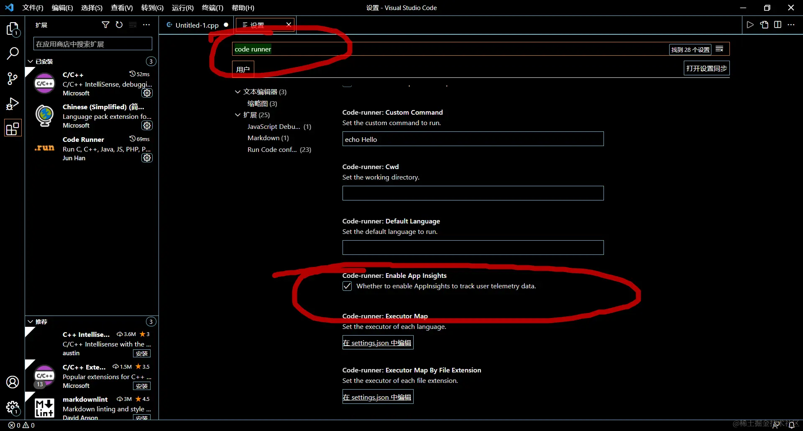Select the Extensions view icon
Image resolution: width=803 pixels, height=431 pixels.
(13, 128)
